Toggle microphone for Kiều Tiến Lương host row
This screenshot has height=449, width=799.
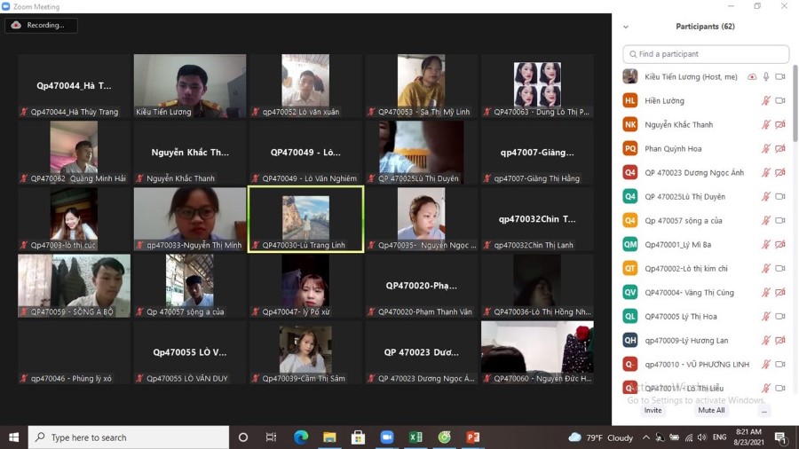point(766,77)
